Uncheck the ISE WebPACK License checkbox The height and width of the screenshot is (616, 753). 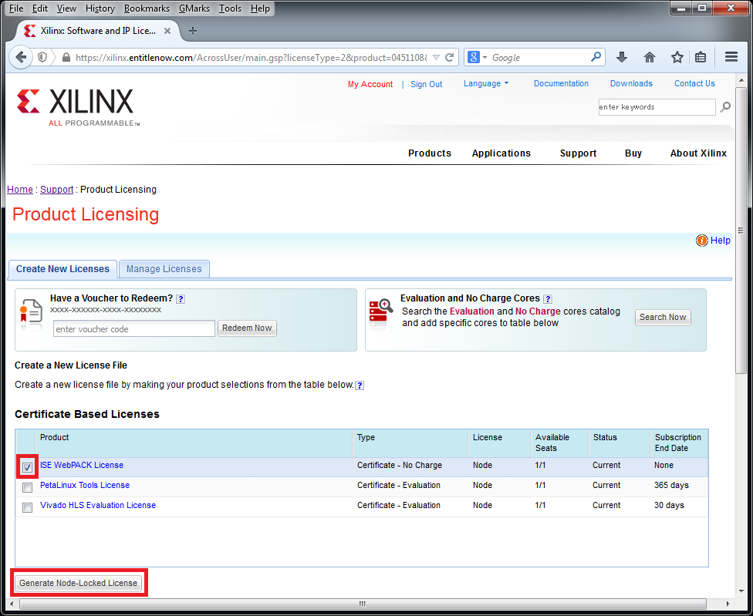tap(27, 467)
